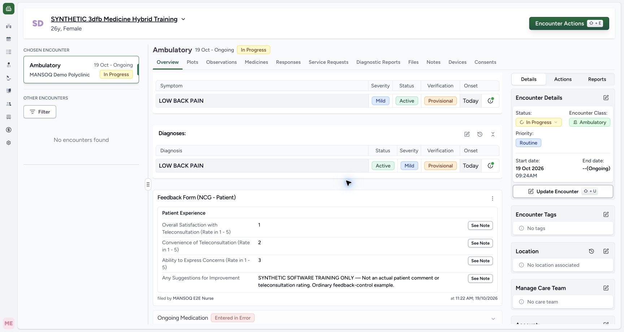The image size is (624, 332).
Task: See Note for Convenience of Teleconsultation
Action: (480, 243)
